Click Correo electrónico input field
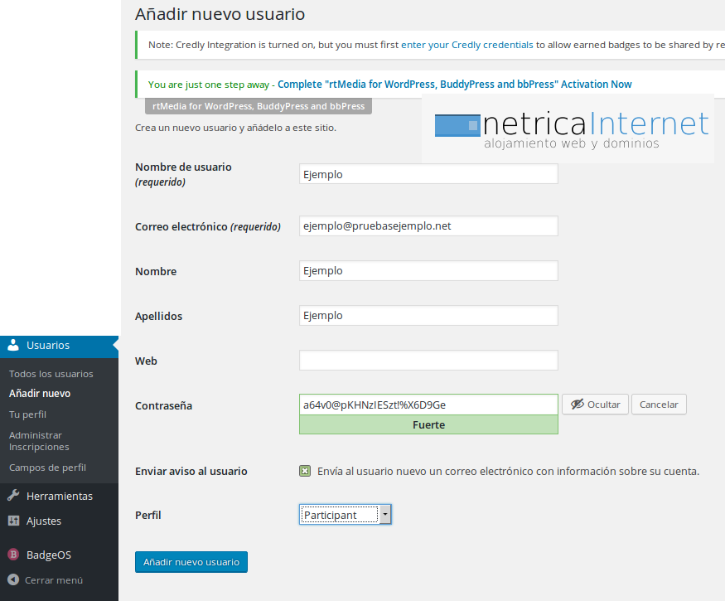 [x=428, y=225]
